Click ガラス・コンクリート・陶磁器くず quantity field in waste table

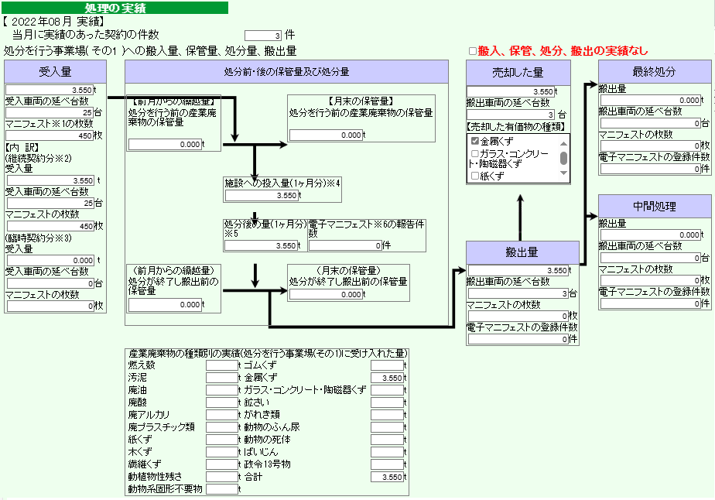pos(387,390)
